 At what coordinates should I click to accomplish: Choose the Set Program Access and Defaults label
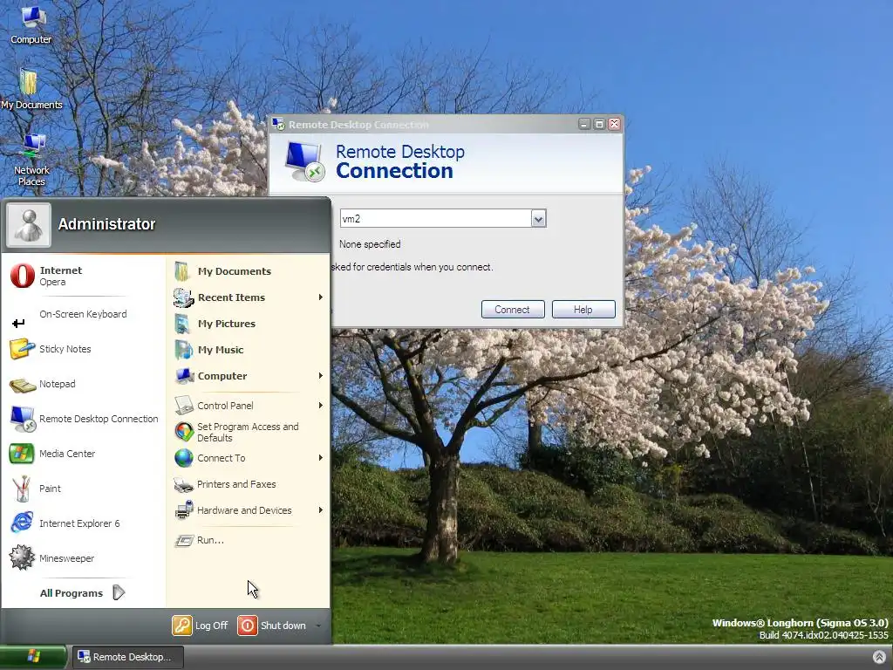pos(248,432)
